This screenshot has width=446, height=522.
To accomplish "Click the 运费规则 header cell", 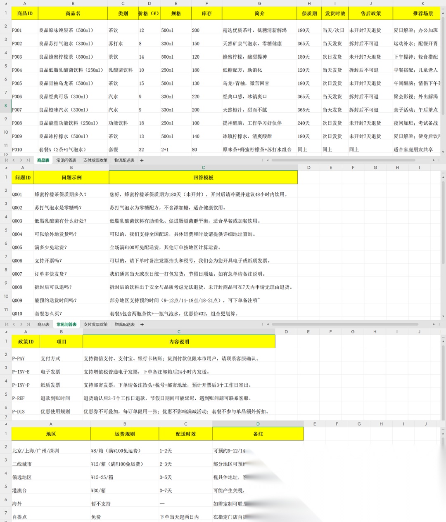I will [124, 434].
